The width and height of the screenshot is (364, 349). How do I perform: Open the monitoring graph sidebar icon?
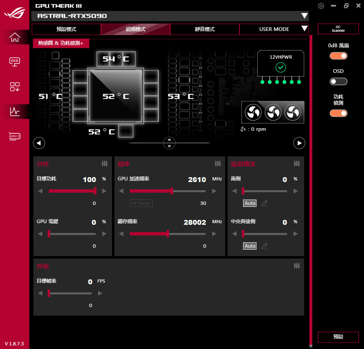(x=15, y=112)
